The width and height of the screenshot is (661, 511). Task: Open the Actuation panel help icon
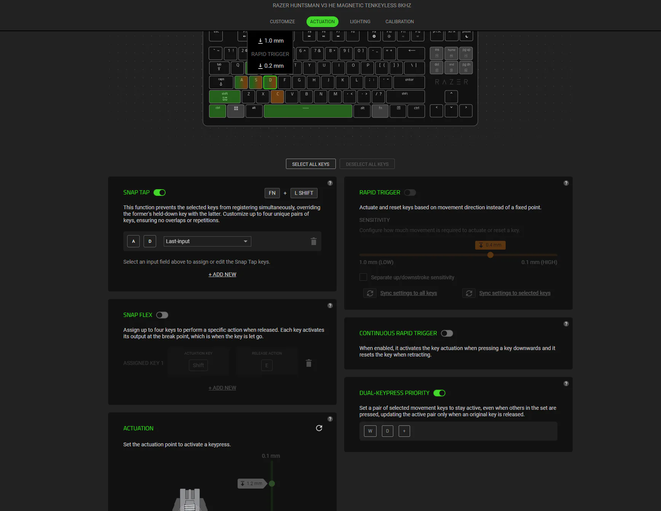(x=330, y=419)
